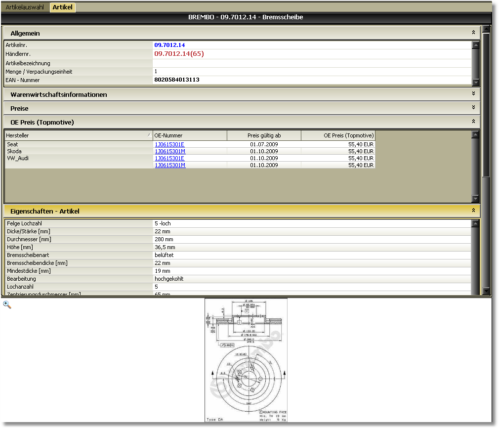Select the Artikel tab
This screenshot has height=429, width=499.
click(62, 7)
